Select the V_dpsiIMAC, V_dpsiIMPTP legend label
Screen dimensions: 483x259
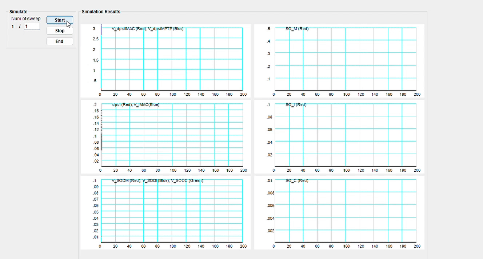[147, 29]
